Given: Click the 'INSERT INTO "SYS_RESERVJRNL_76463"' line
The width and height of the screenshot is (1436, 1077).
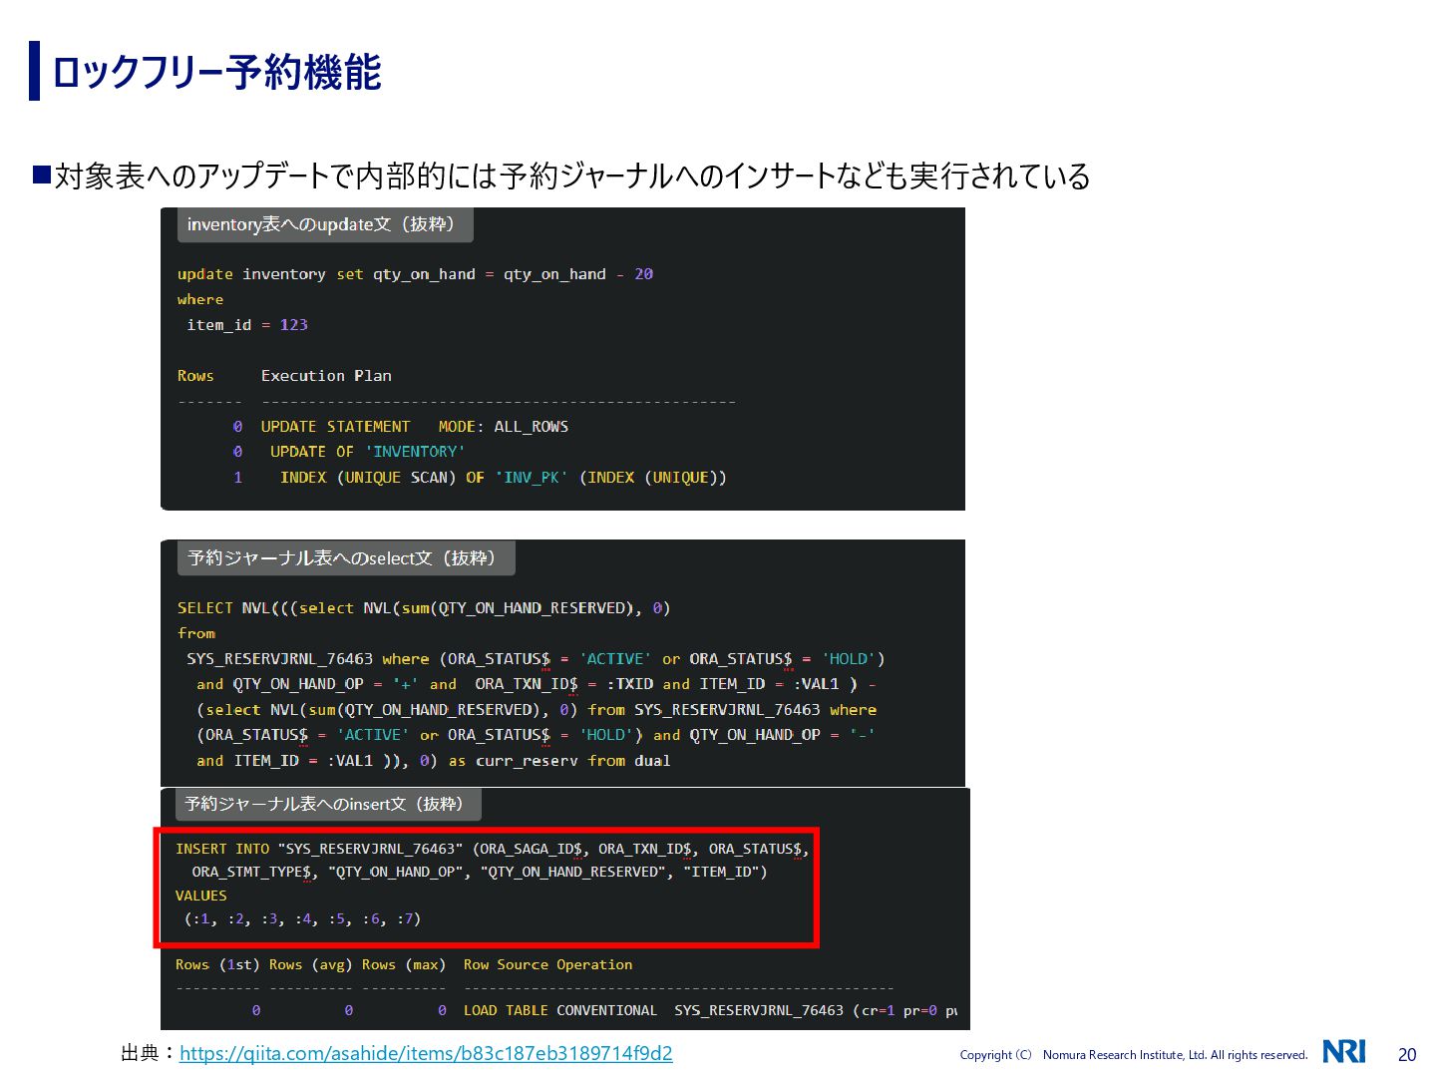Looking at the screenshot, I should point(493,849).
